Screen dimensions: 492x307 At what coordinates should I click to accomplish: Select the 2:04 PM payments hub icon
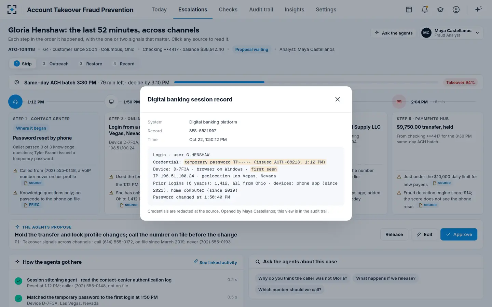tap(399, 102)
